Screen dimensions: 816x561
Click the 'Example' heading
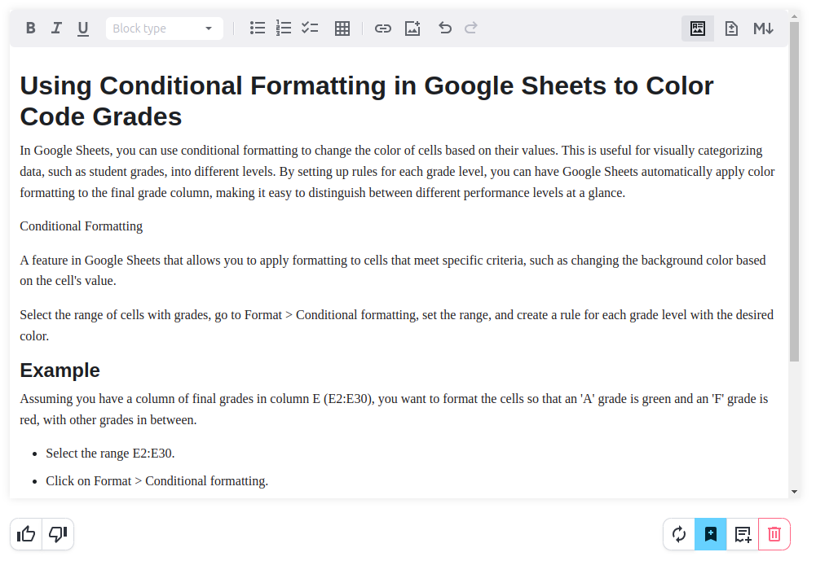tap(60, 370)
